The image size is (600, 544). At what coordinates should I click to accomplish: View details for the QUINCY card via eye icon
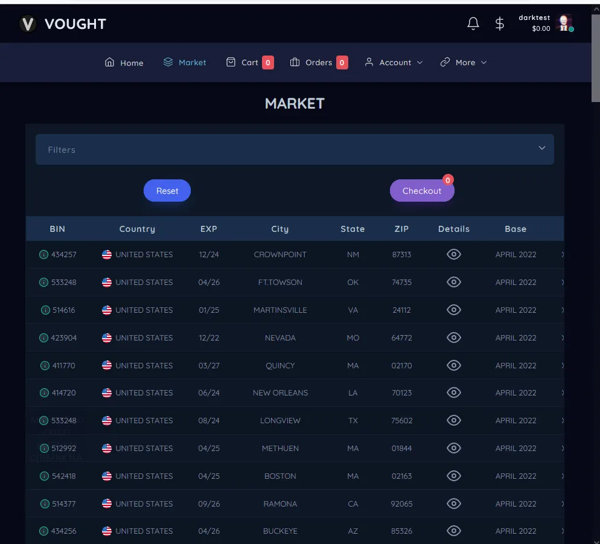454,365
